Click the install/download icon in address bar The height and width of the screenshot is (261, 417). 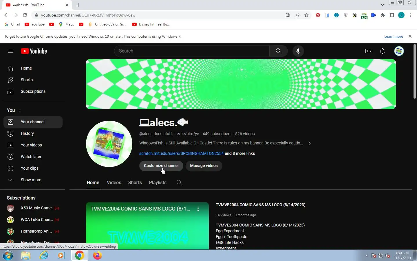(x=288, y=15)
